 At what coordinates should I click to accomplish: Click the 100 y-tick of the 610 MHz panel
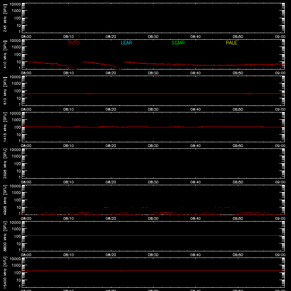point(17,91)
